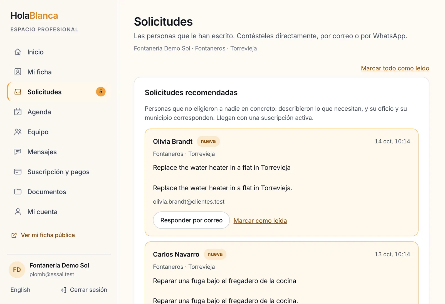Navigate to Equipo
445x304 pixels.
pos(59,132)
